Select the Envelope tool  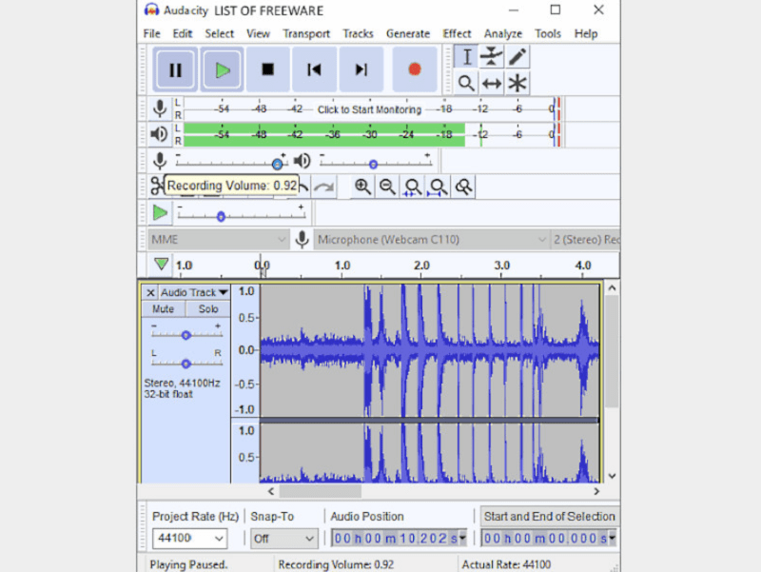(492, 57)
